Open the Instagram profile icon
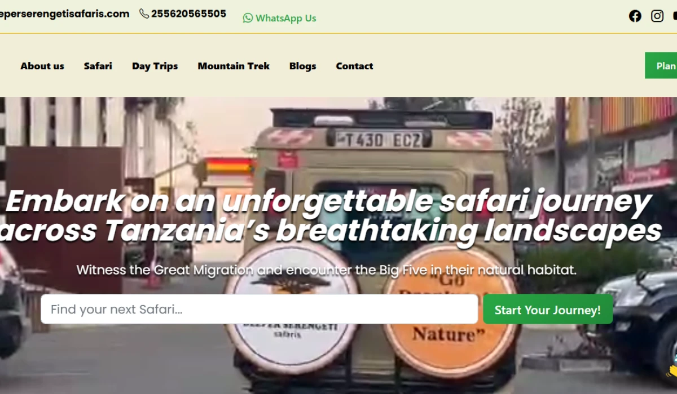This screenshot has height=394, width=677. click(x=657, y=16)
